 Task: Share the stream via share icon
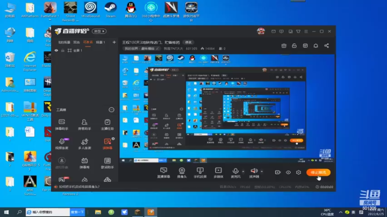click(326, 46)
